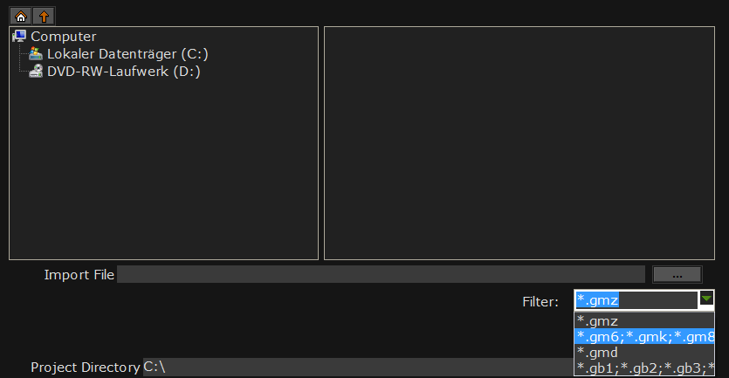This screenshot has width=729, height=378.
Task: Select DVD-RW-Laufwerk (D:) in the tree
Action: pyautogui.click(x=124, y=72)
